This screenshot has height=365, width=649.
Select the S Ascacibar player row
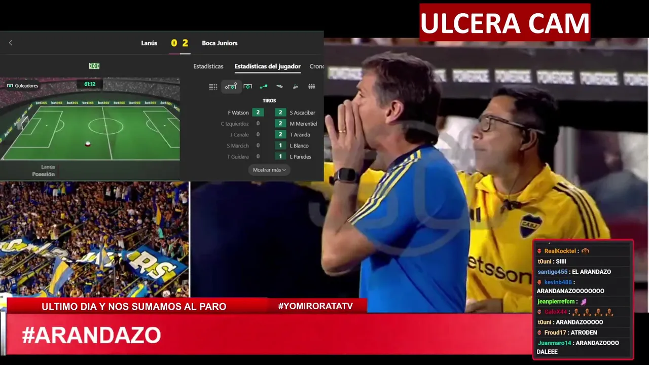(x=296, y=113)
